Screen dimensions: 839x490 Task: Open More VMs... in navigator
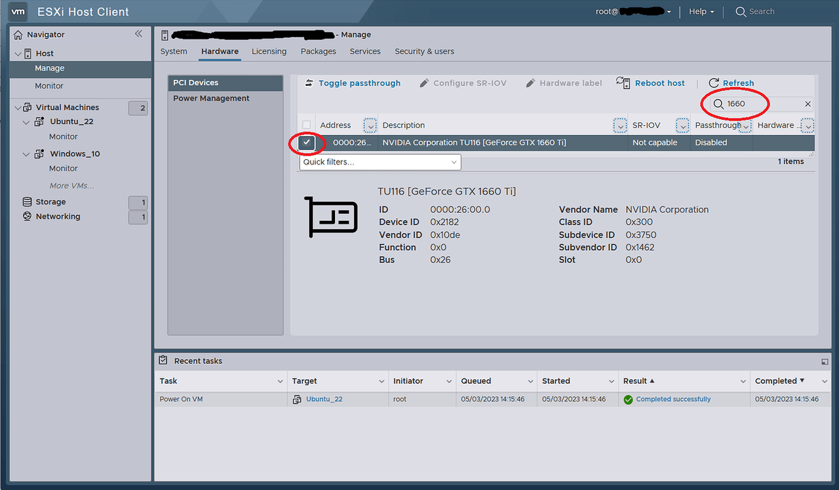pyautogui.click(x=71, y=185)
